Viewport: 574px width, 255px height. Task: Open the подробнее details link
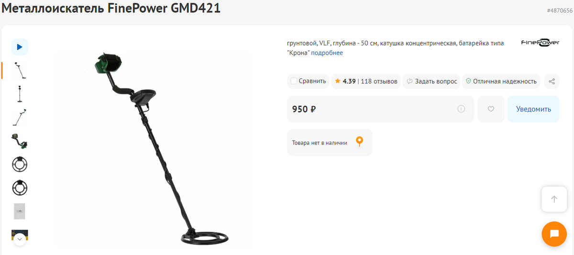coord(327,53)
